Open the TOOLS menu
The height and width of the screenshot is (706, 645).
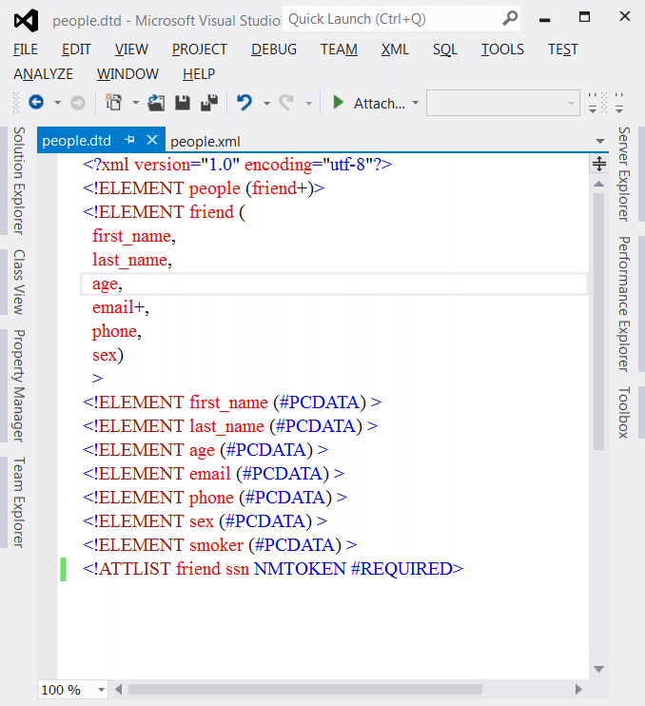pos(502,49)
